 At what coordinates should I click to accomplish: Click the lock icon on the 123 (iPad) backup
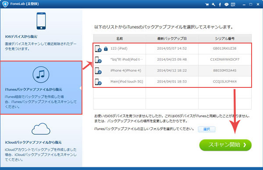tap(106, 49)
